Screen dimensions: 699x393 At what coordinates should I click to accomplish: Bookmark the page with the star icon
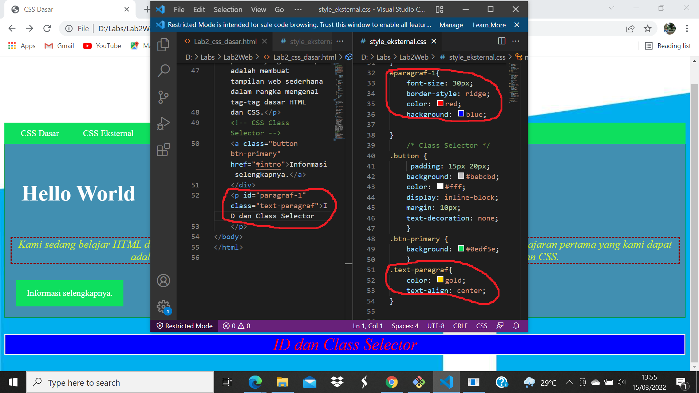648,28
